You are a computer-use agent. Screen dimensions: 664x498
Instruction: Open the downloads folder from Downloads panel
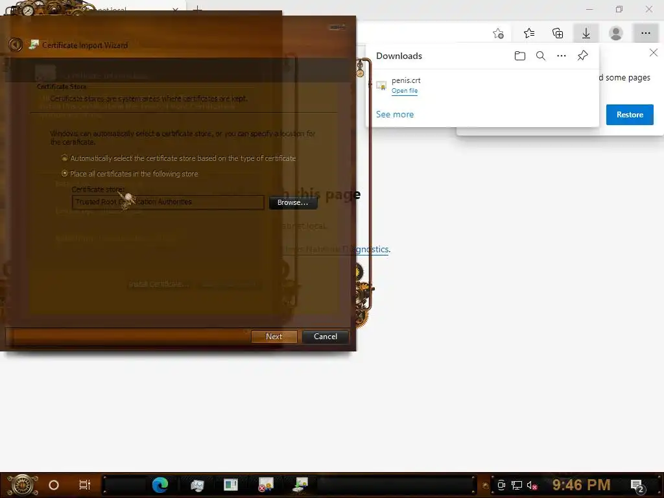[519, 56]
